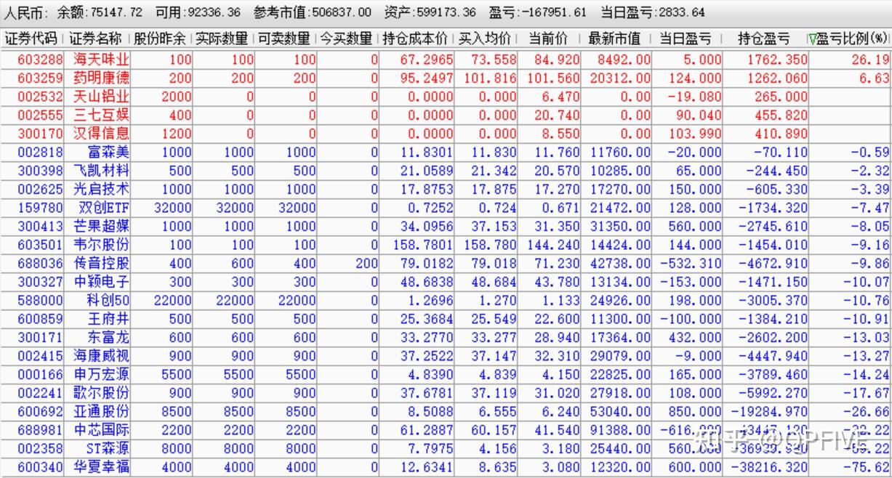Select the 汉得信息 stock row
Screen dimensions: 892x478
(x=446, y=134)
